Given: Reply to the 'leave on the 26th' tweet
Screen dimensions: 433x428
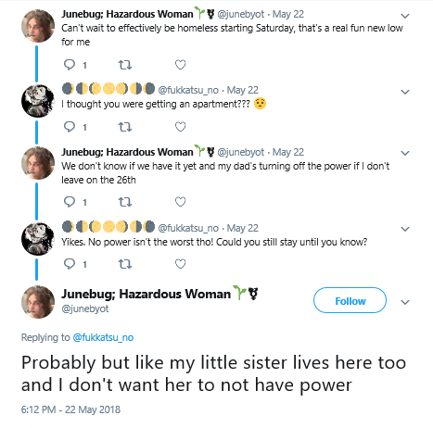Looking at the screenshot, I should (x=70, y=202).
